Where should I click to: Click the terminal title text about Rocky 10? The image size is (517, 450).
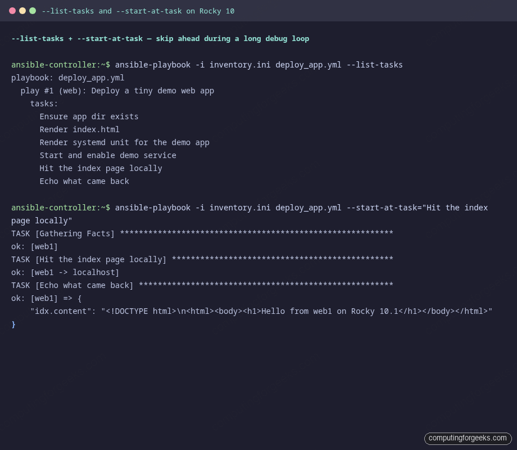pos(138,11)
